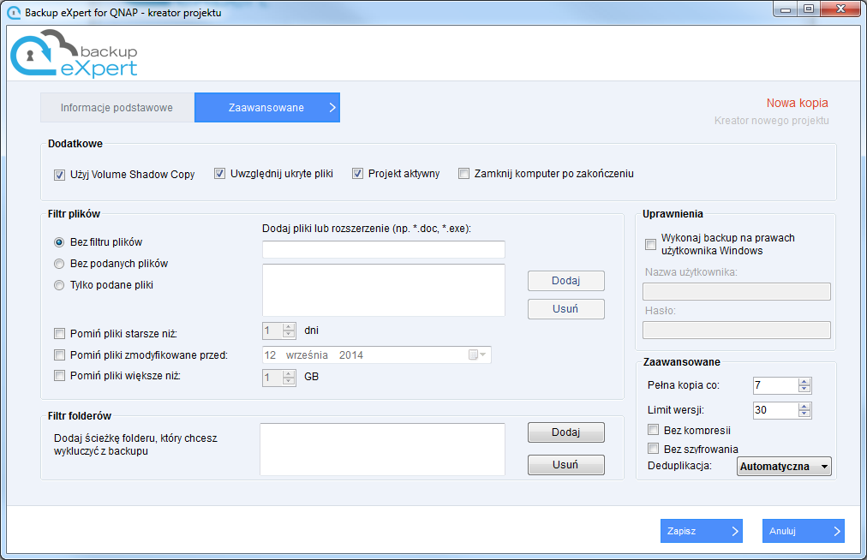This screenshot has width=867, height=560.
Task: Uncheck the Projekt aktywny option
Action: 358,174
